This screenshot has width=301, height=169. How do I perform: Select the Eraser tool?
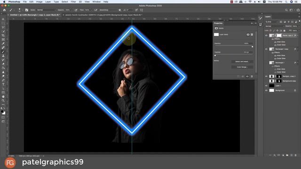[x=3, y=64]
